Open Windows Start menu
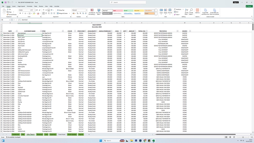Image resolution: width=254 pixels, height=143 pixels. pyautogui.click(x=101, y=141)
